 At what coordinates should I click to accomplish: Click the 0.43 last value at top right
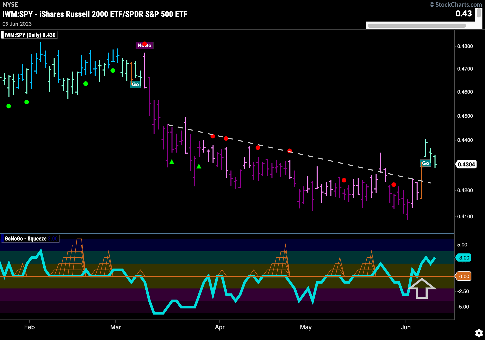(463, 13)
